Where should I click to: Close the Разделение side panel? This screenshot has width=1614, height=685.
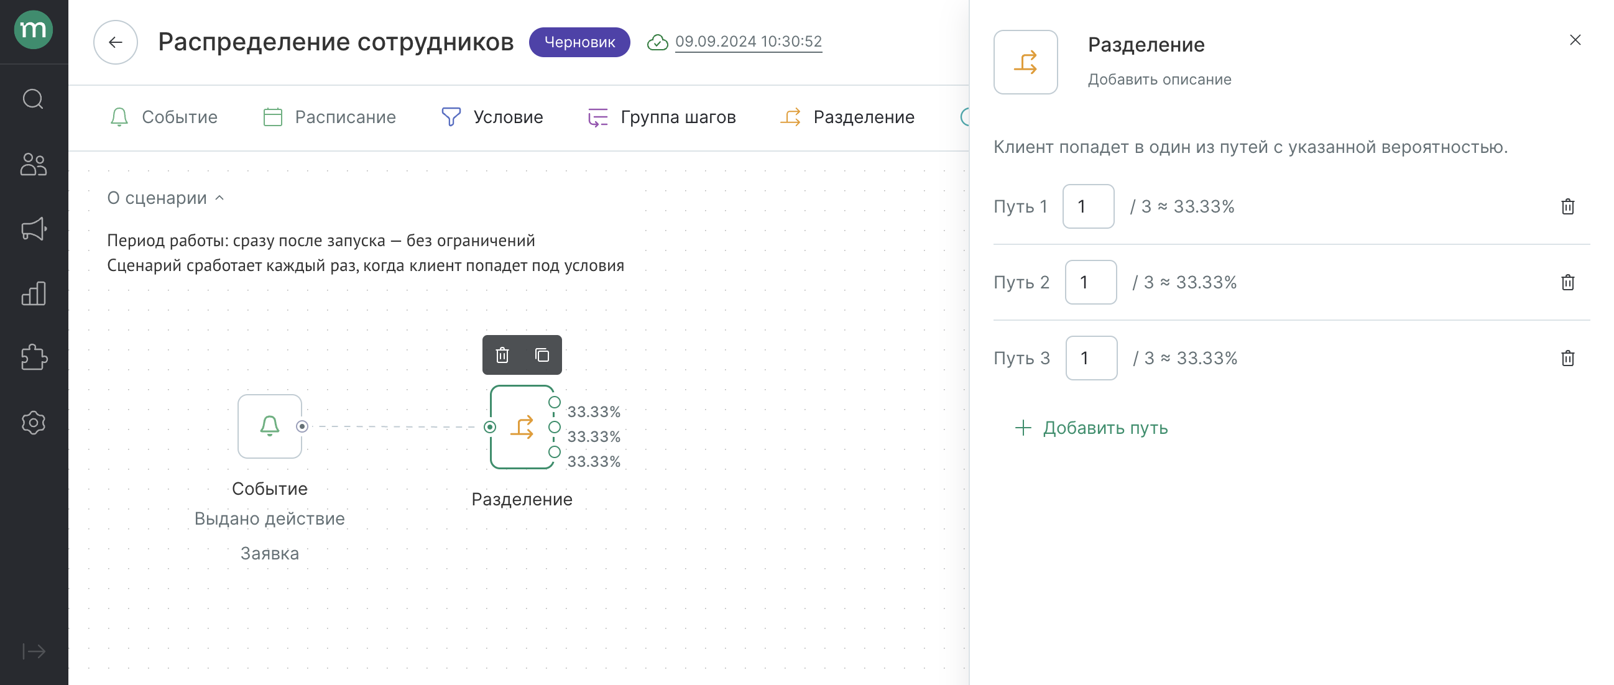coord(1575,40)
